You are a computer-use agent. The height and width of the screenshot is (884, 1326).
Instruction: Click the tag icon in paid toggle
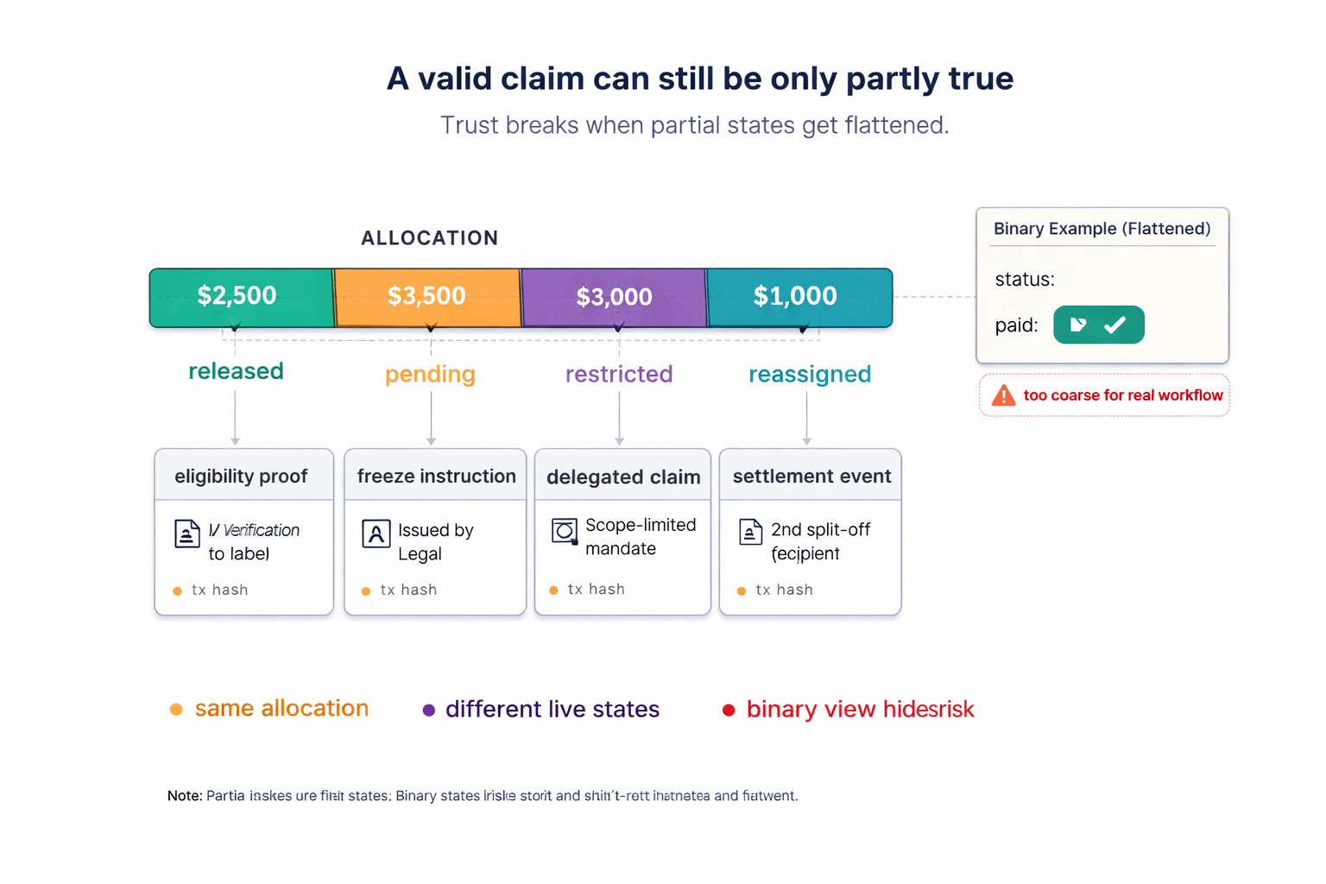[x=1078, y=325]
